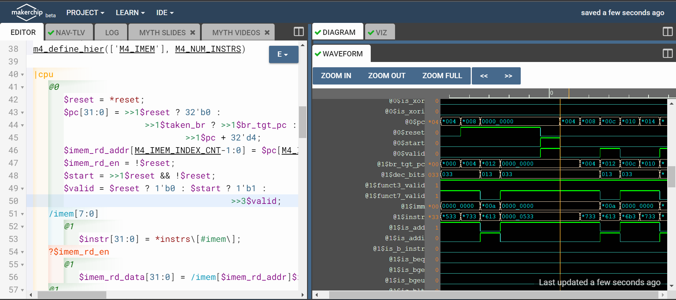Click editor scroll-up arrow
Screen dimensions: 676x300
coord(302,45)
